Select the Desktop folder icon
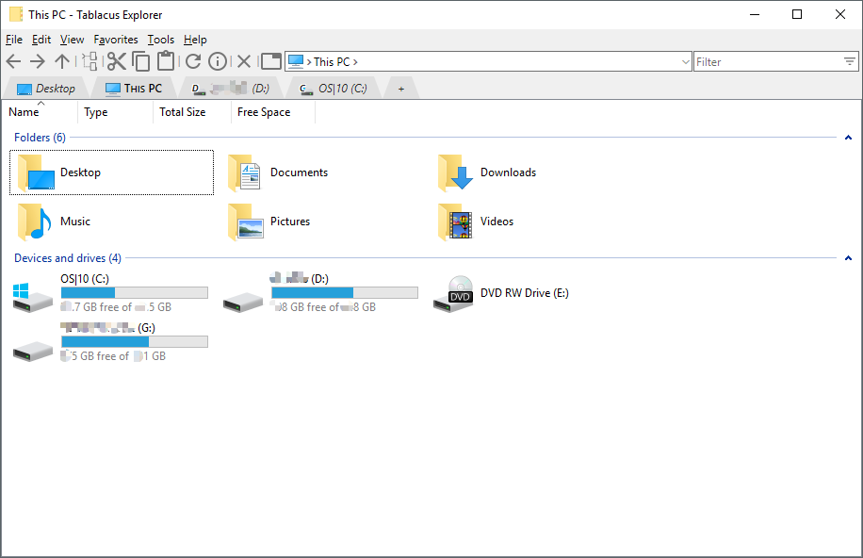The height and width of the screenshot is (558, 863). 37,173
